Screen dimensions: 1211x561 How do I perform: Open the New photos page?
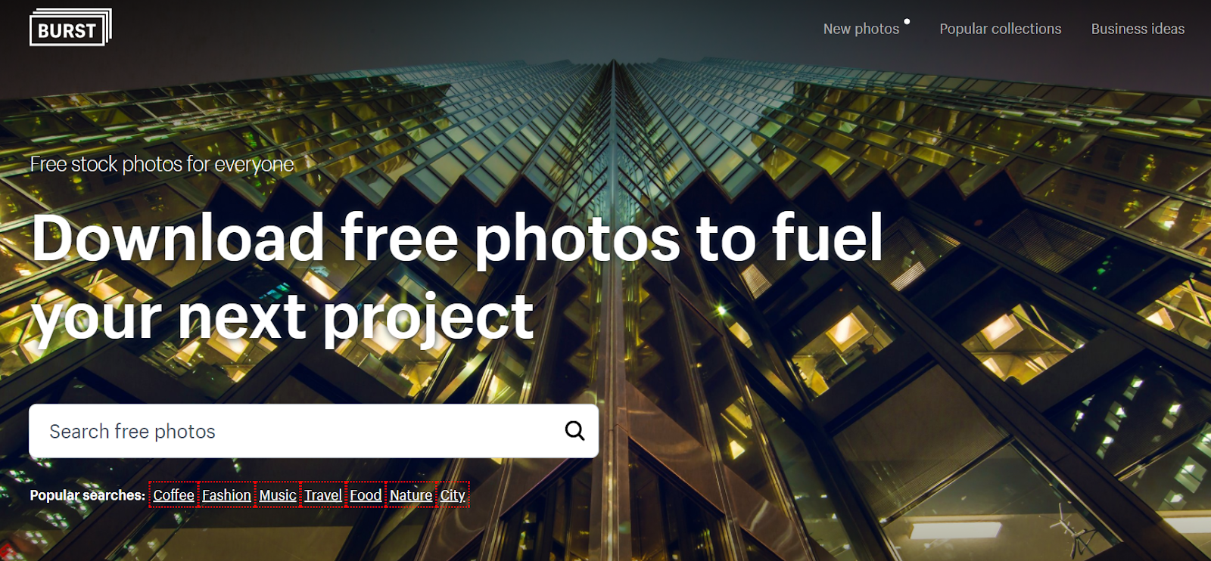pyautogui.click(x=861, y=29)
